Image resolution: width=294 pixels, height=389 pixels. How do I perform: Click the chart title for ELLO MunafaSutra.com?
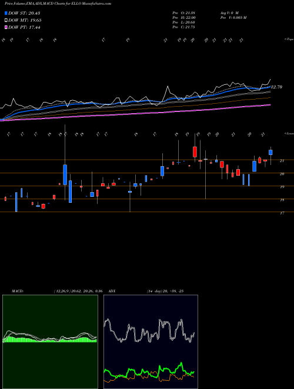[58, 4]
